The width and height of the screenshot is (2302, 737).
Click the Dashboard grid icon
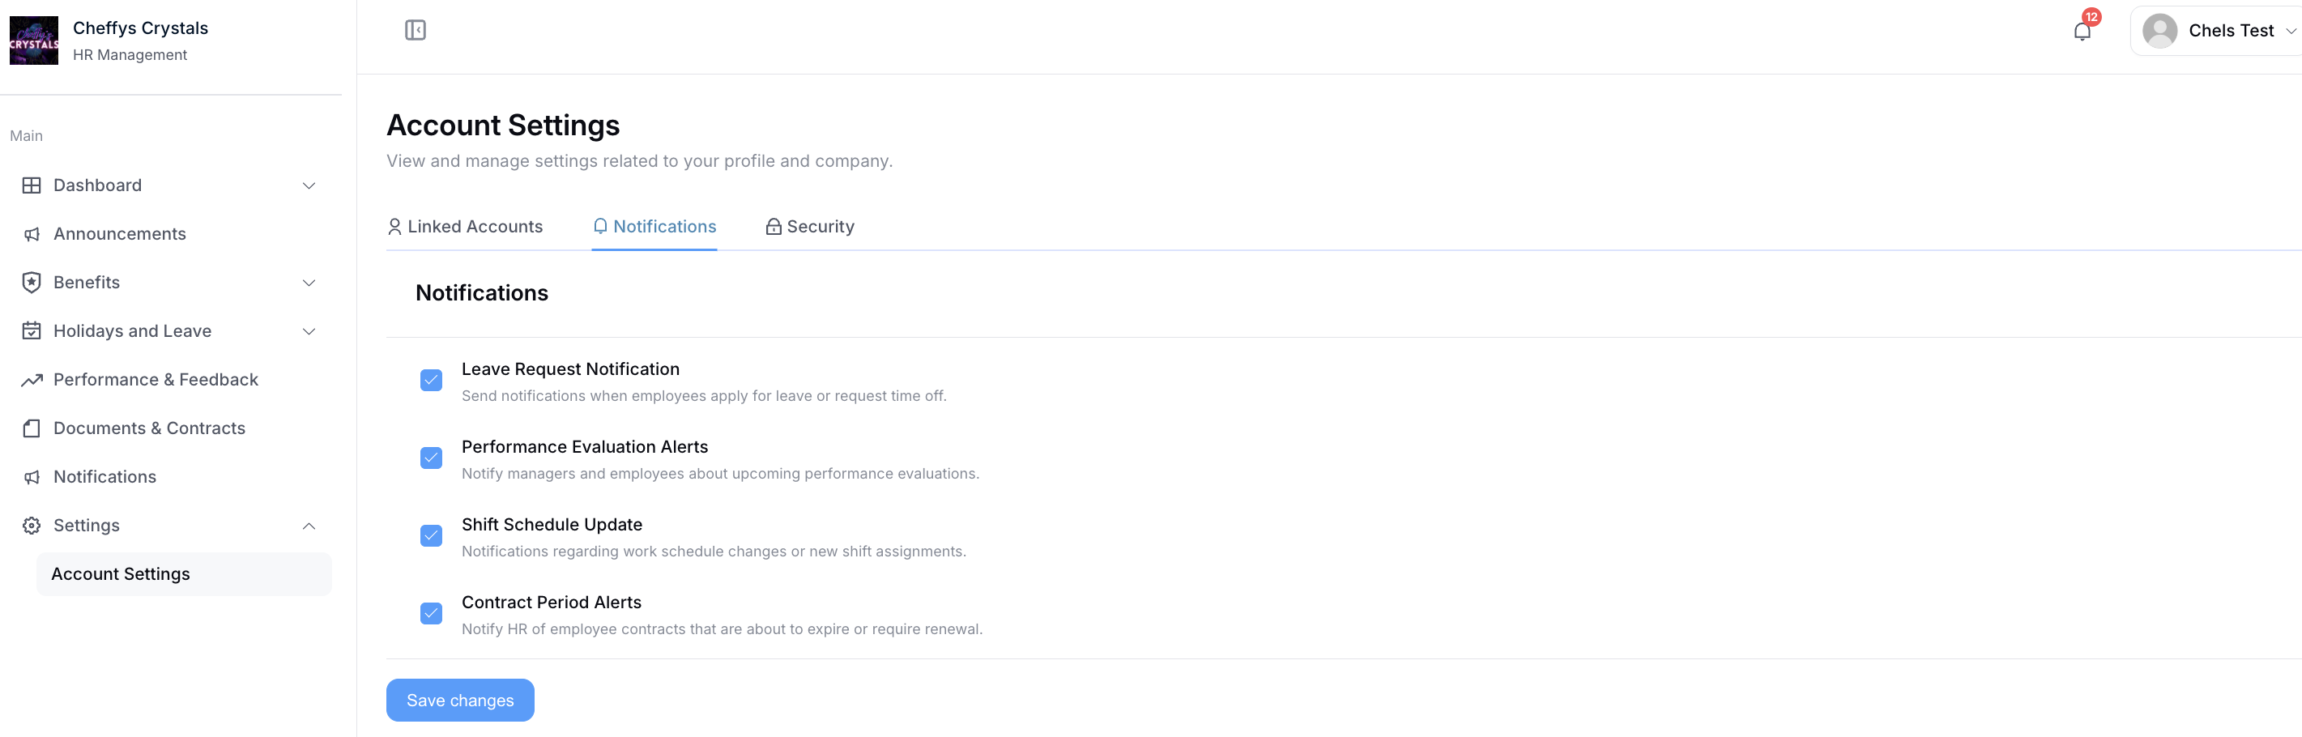click(32, 185)
